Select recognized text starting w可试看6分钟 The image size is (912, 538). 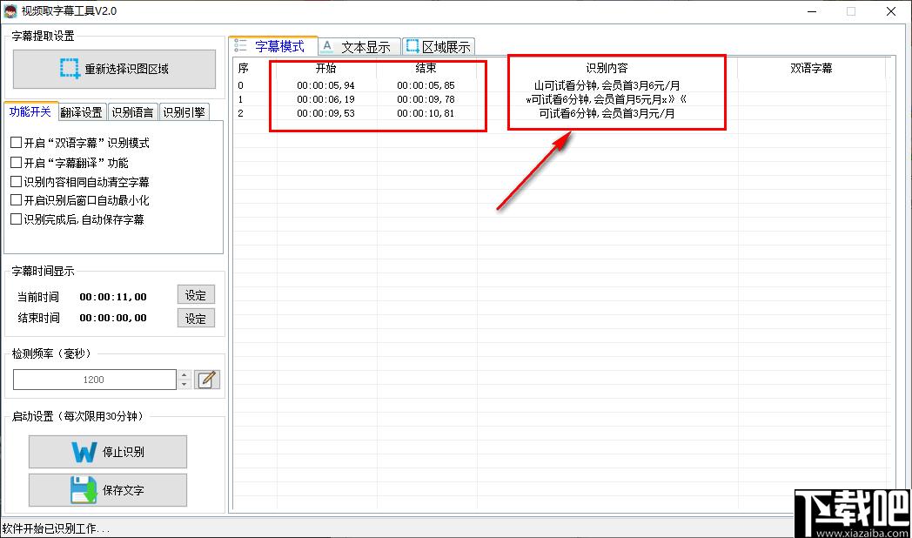[x=607, y=99]
